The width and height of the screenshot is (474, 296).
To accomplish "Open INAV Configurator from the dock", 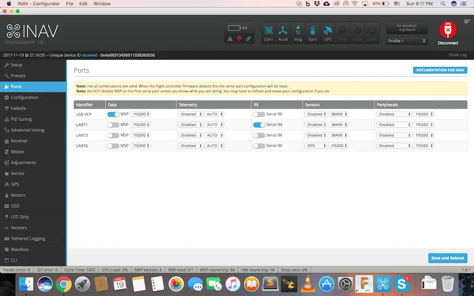I will coord(383,284).
